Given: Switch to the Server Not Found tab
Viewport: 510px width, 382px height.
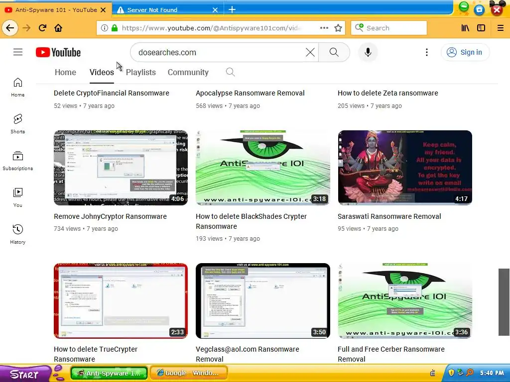Looking at the screenshot, I should coord(167,10).
